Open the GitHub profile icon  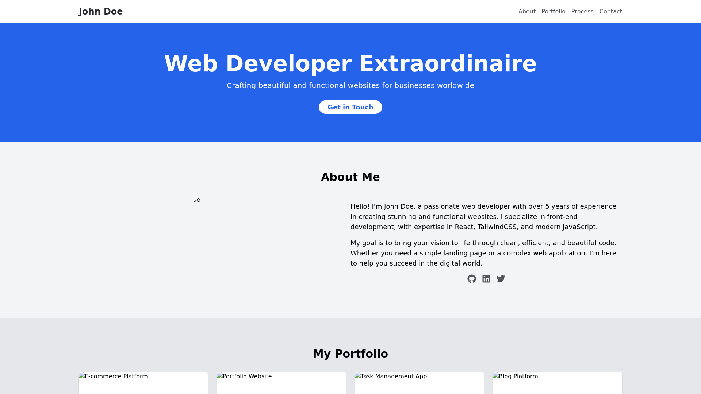tap(472, 279)
